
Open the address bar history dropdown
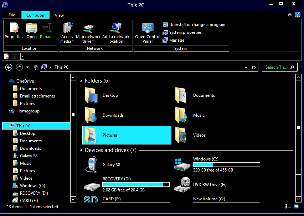(246, 67)
